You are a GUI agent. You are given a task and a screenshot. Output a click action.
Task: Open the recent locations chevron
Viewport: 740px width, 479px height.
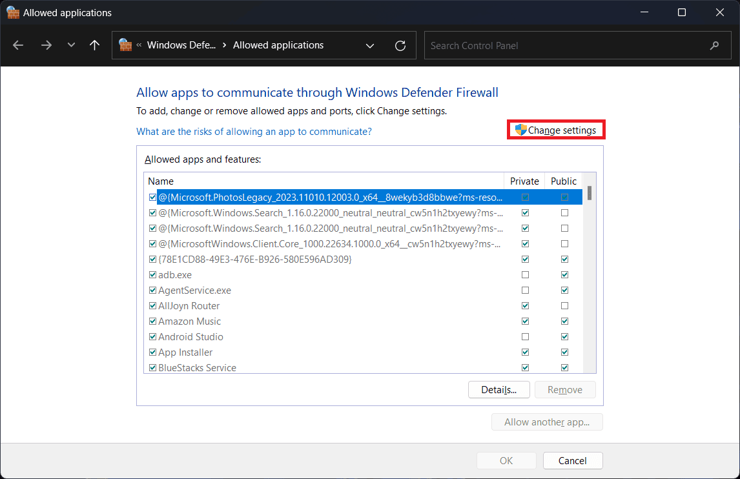pos(71,45)
